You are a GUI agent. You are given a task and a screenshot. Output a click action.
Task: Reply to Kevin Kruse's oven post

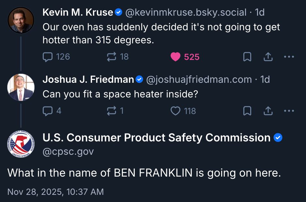(48, 57)
